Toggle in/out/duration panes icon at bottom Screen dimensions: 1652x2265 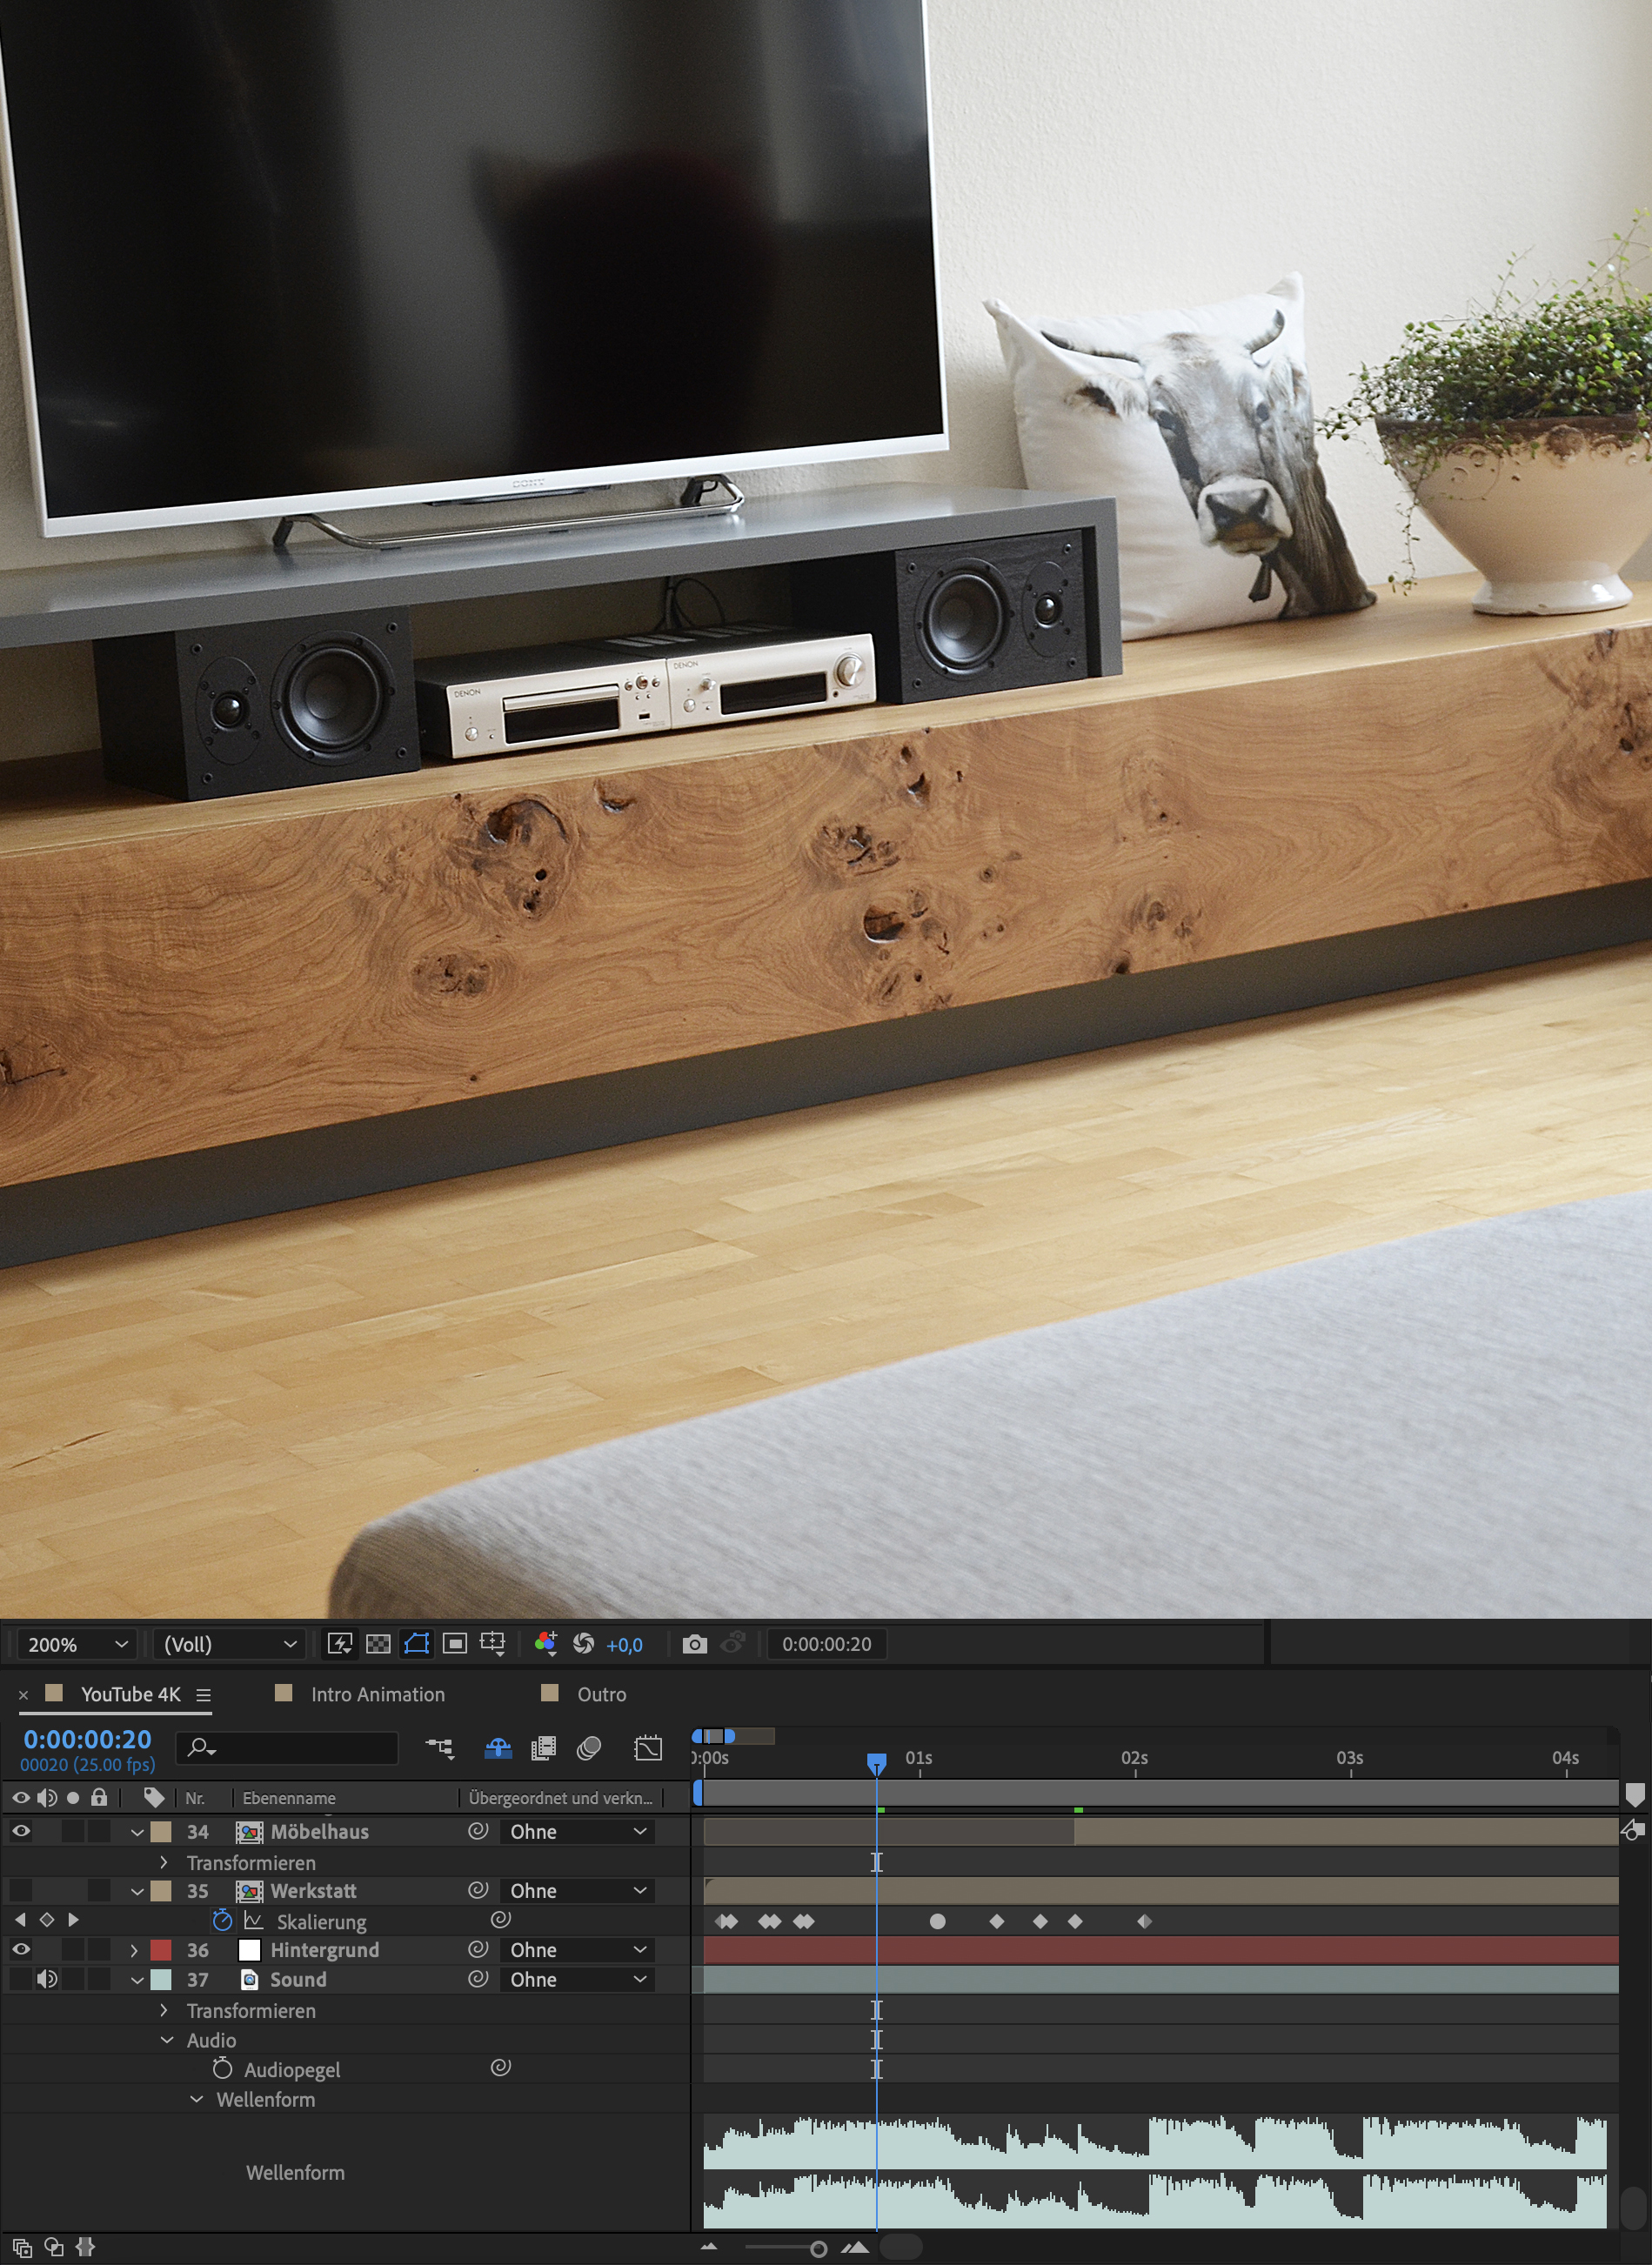tap(86, 2247)
